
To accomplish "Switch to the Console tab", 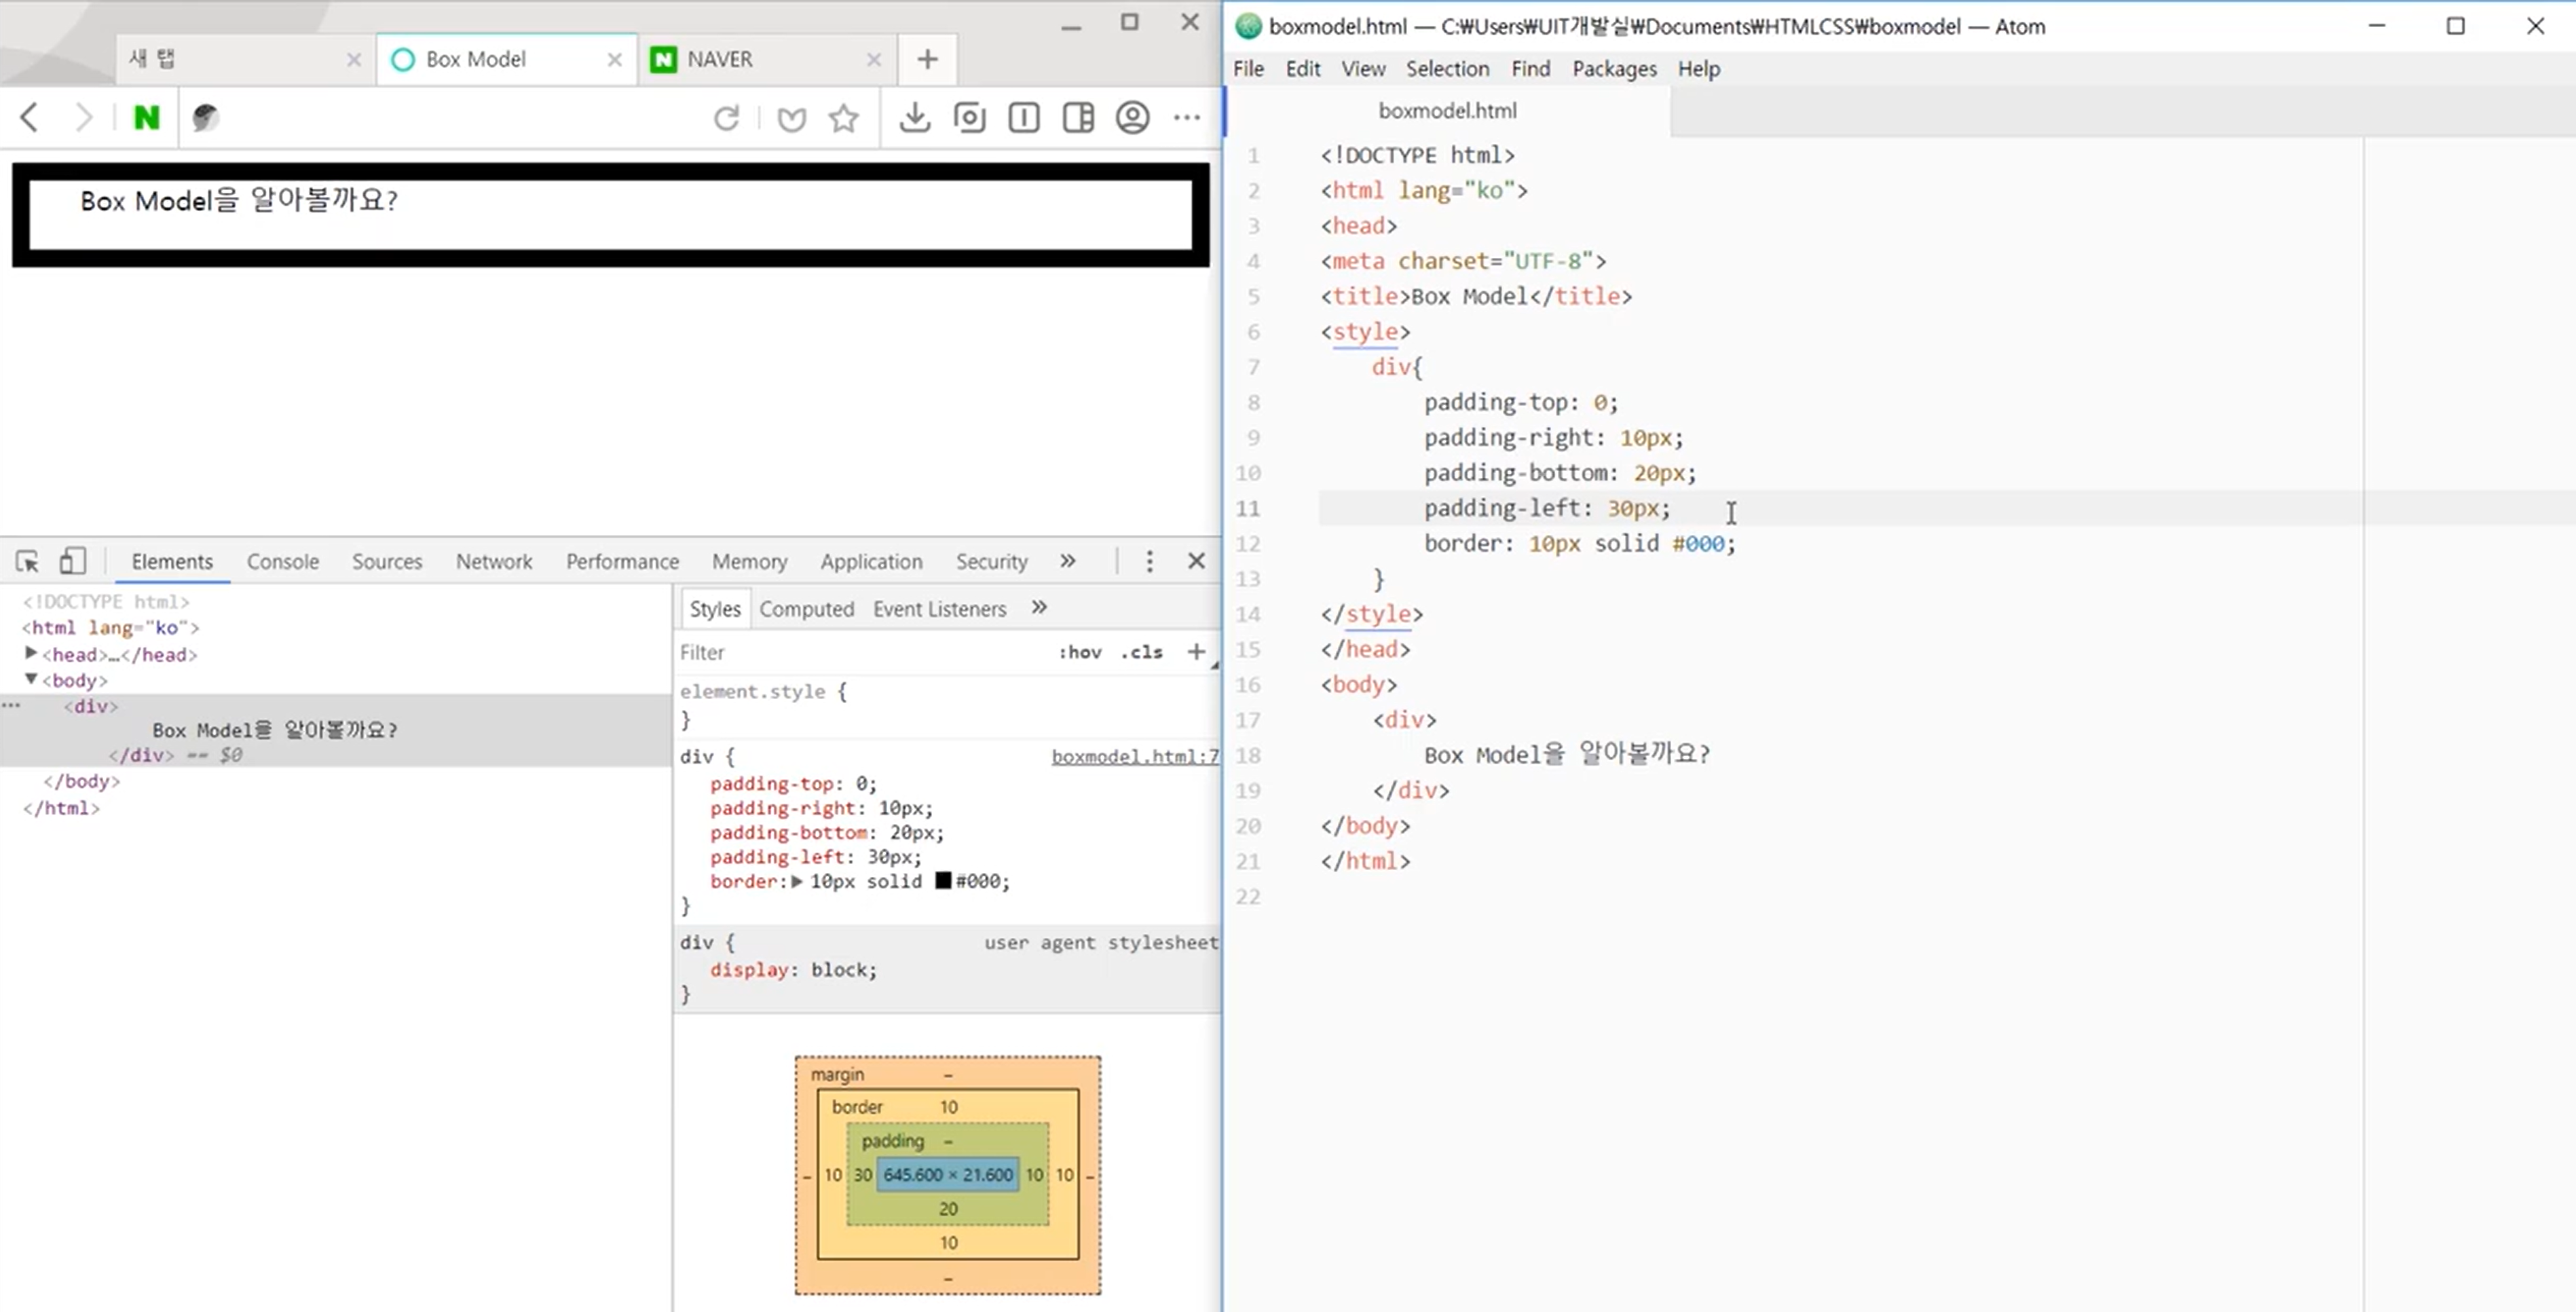I will 282,561.
